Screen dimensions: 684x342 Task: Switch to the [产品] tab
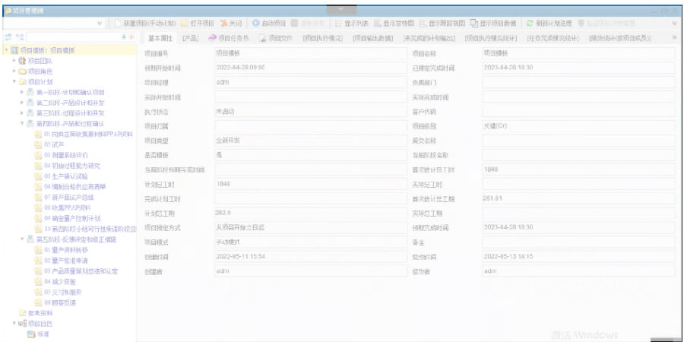point(190,39)
